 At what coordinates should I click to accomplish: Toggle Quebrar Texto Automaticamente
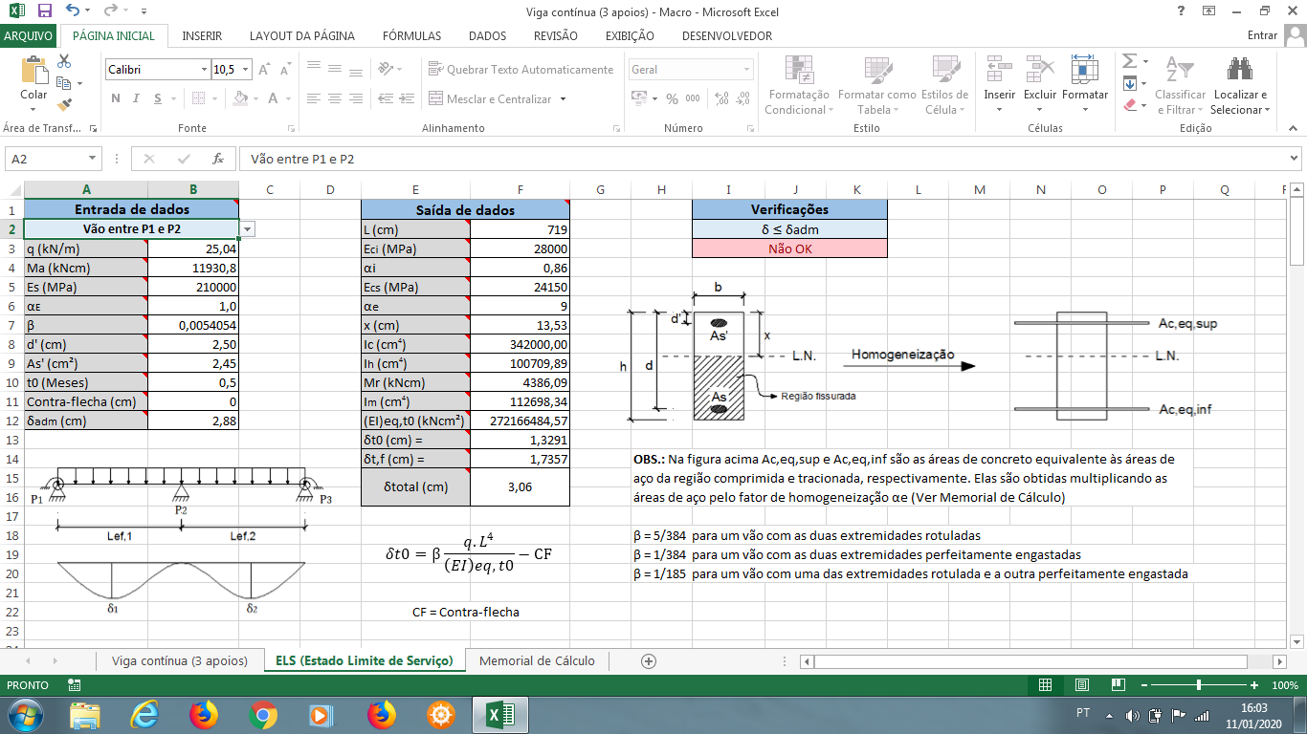click(519, 70)
